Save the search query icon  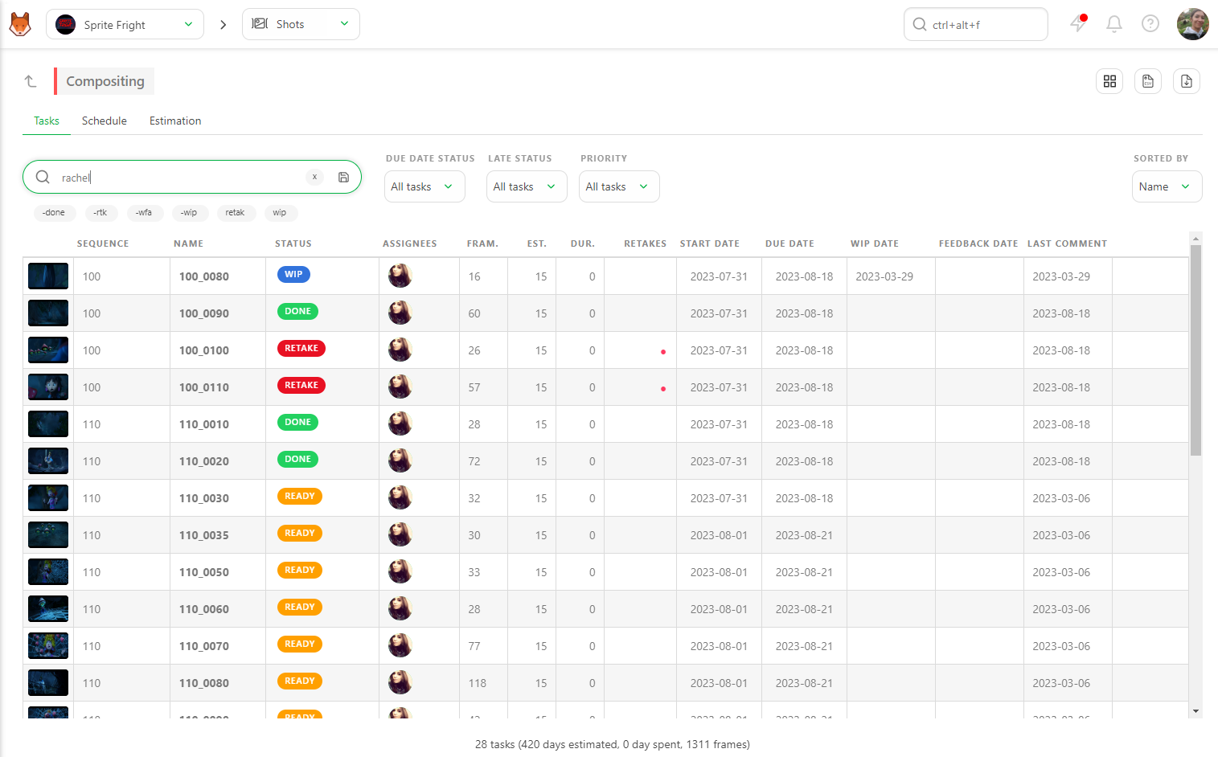343,177
